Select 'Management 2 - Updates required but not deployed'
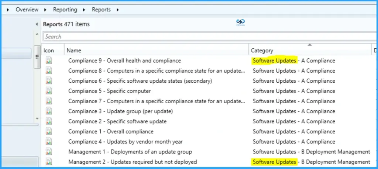 (x=133, y=162)
